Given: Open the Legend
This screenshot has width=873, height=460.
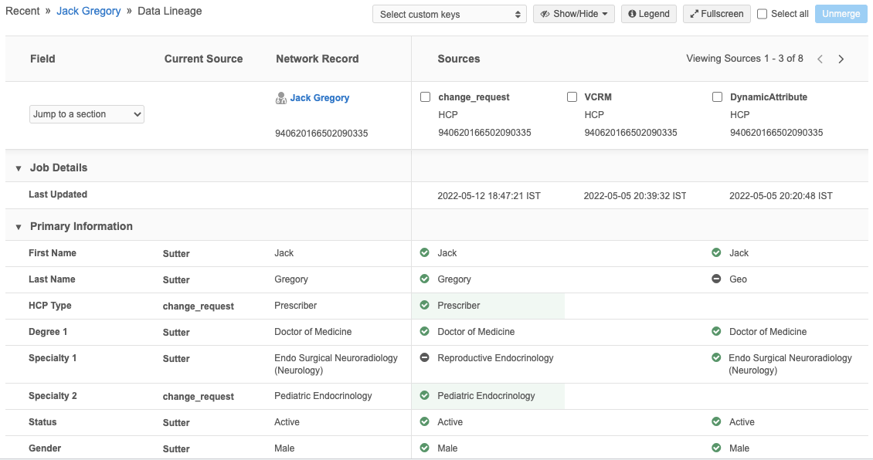Looking at the screenshot, I should coord(649,14).
